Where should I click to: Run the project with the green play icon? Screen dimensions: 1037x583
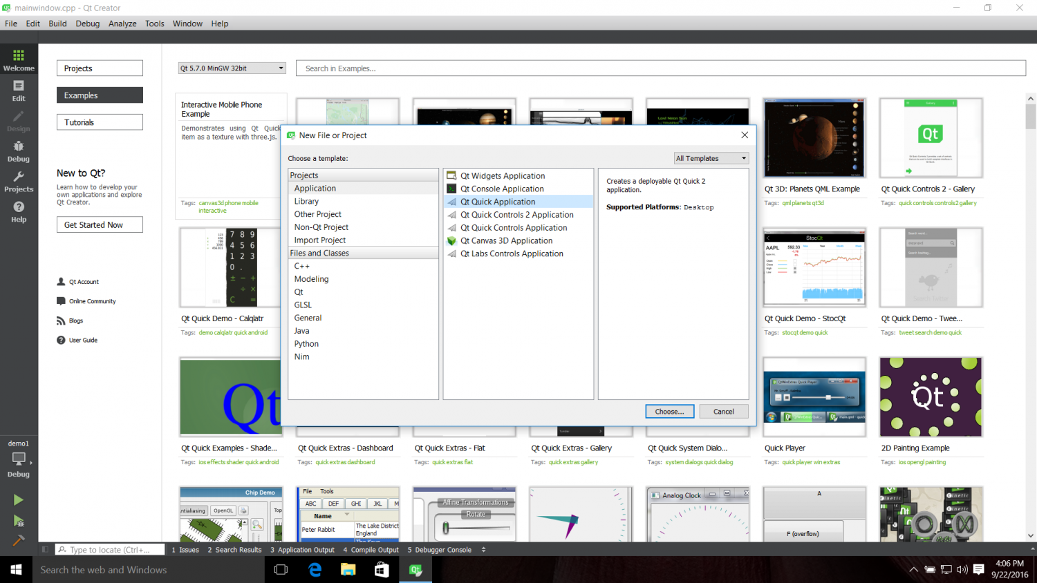click(19, 499)
